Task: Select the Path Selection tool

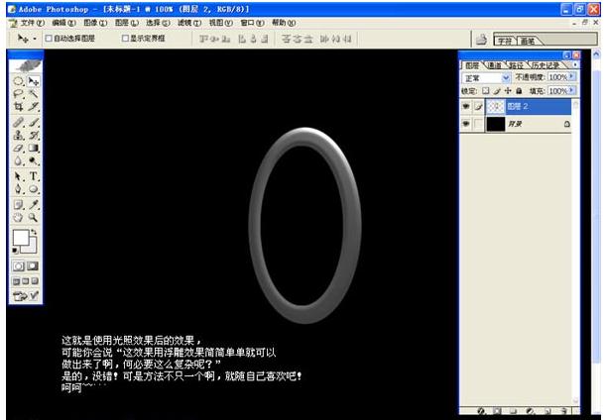Action: pyautogui.click(x=18, y=176)
